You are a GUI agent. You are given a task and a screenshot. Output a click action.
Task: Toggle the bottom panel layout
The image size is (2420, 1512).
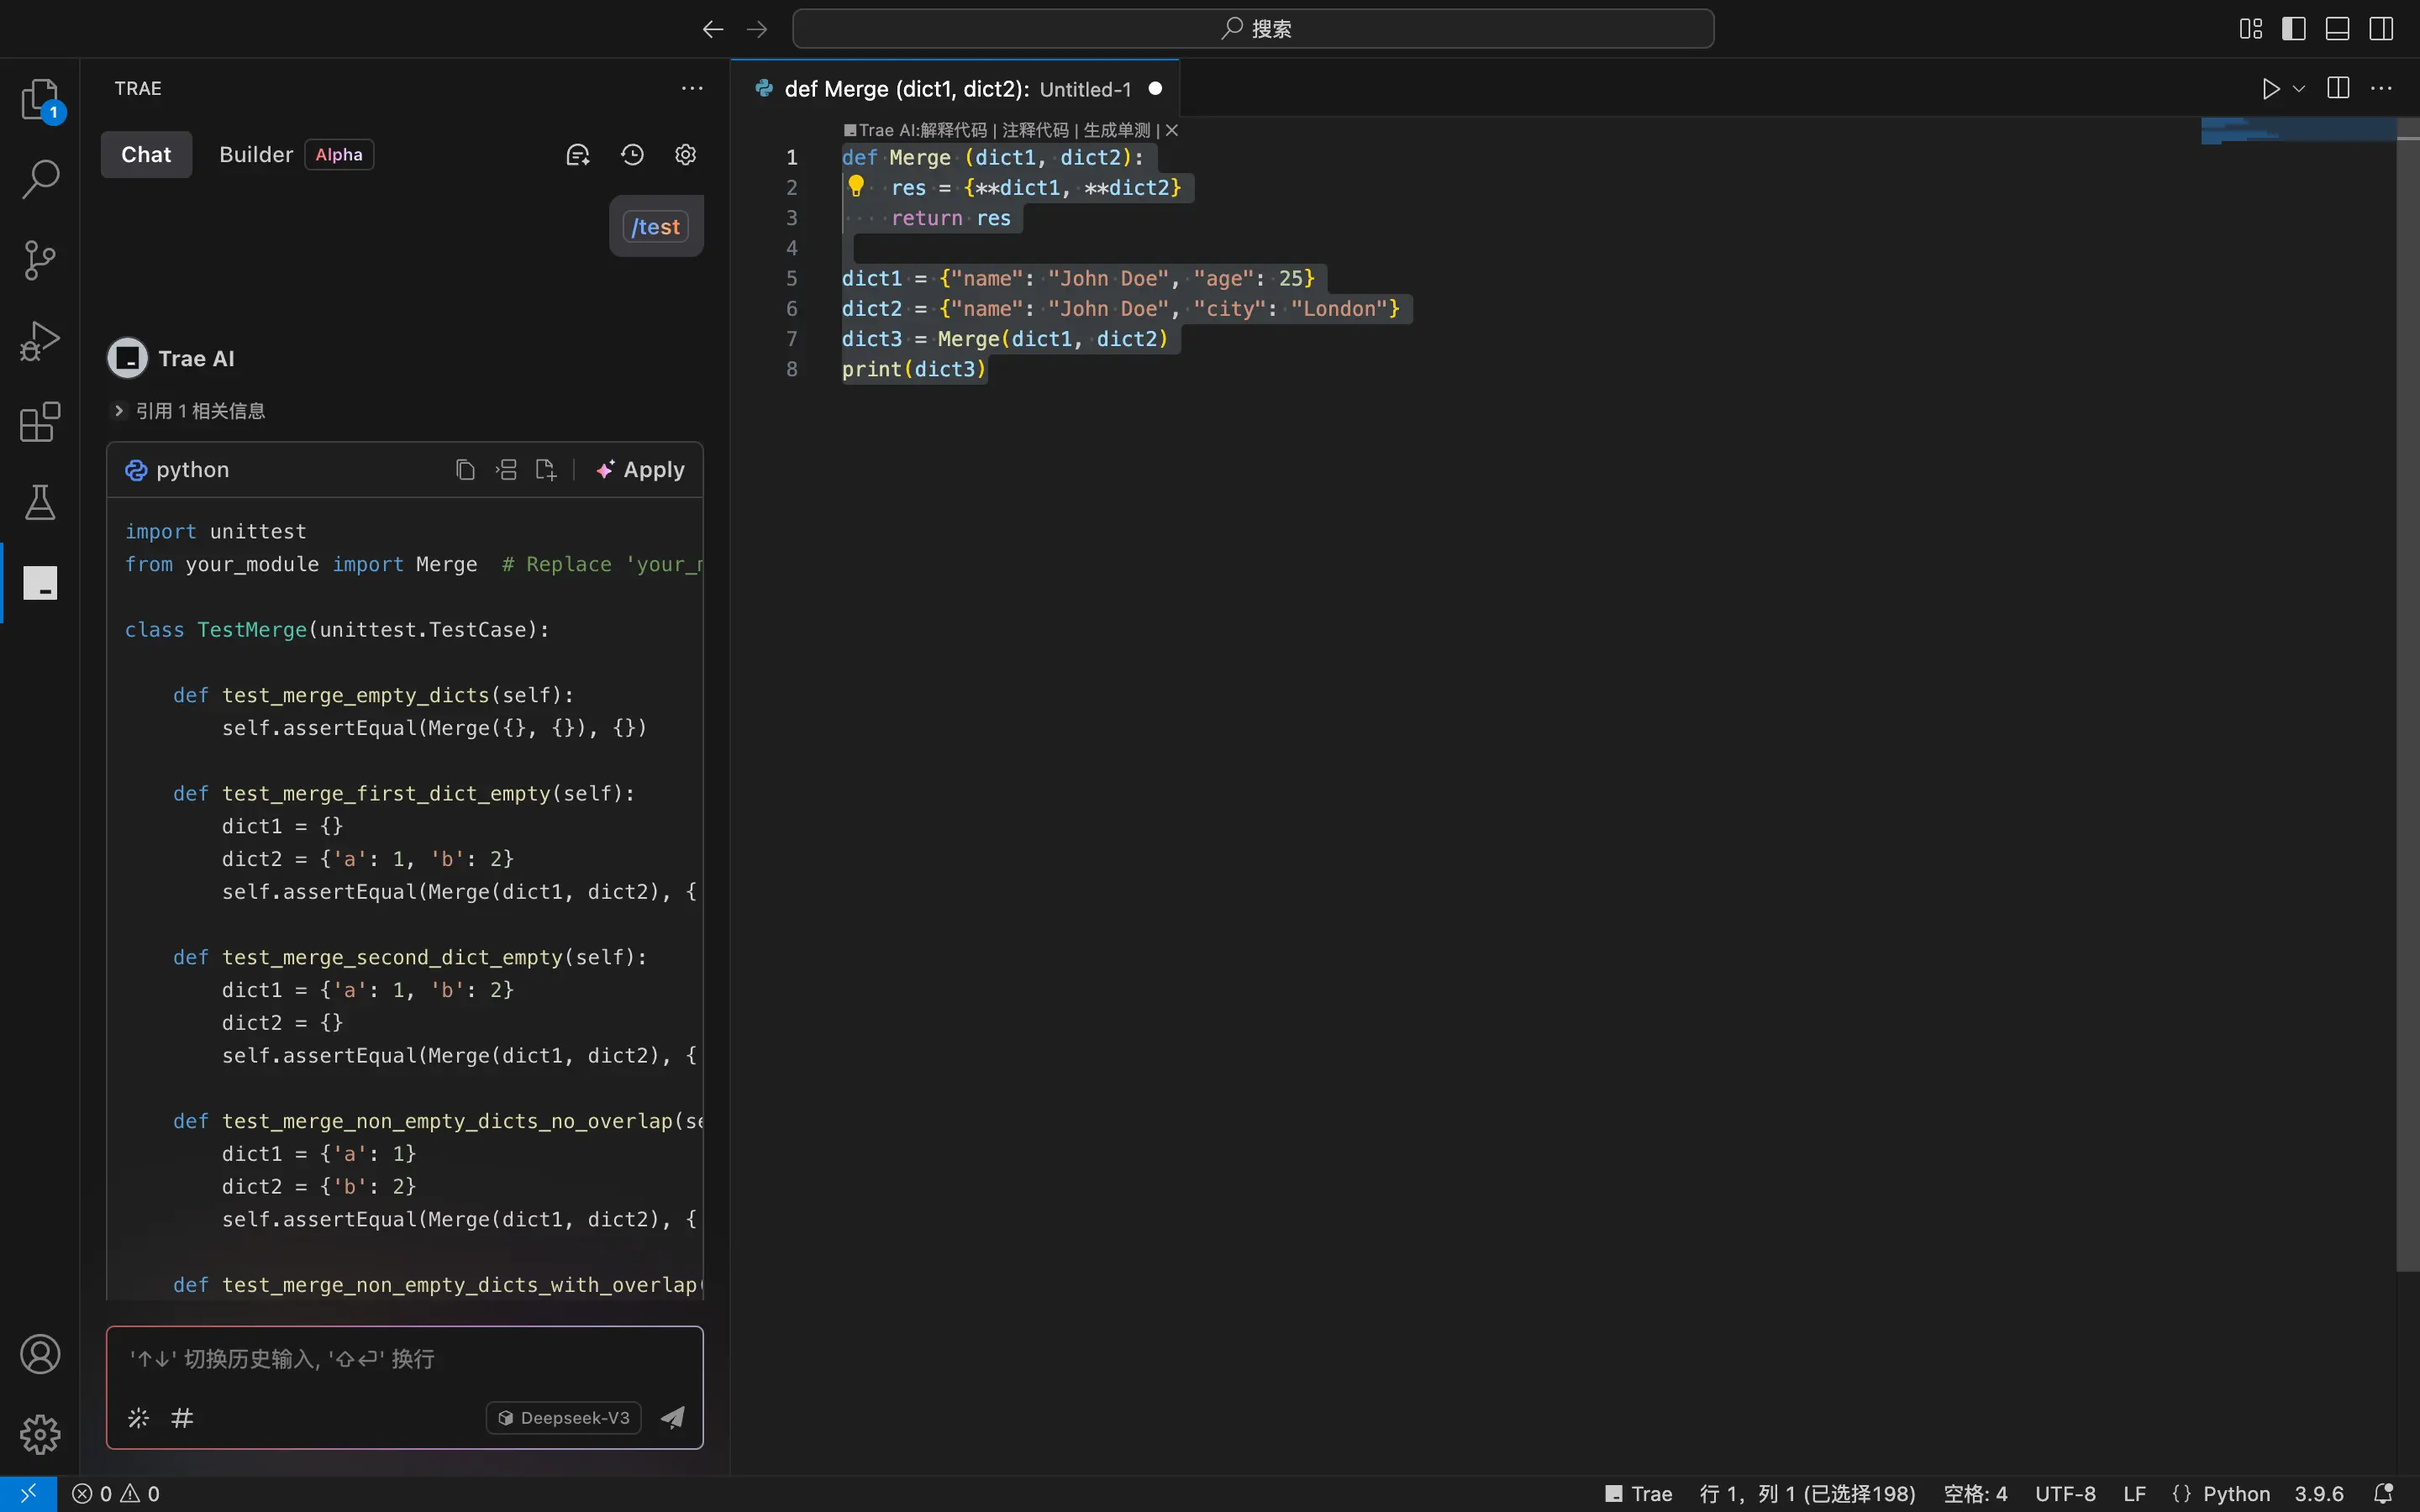pos(2337,29)
